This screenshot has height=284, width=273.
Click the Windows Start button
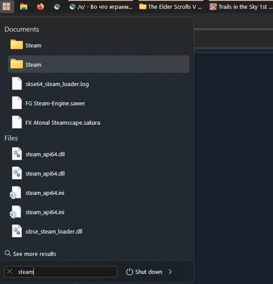tap(7, 7)
